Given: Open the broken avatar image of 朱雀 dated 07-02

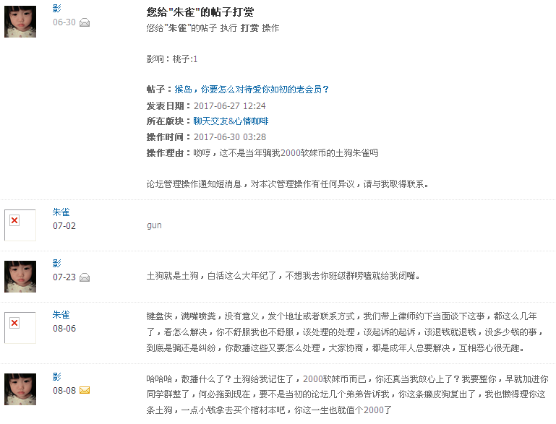Looking at the screenshot, I should click(20, 225).
